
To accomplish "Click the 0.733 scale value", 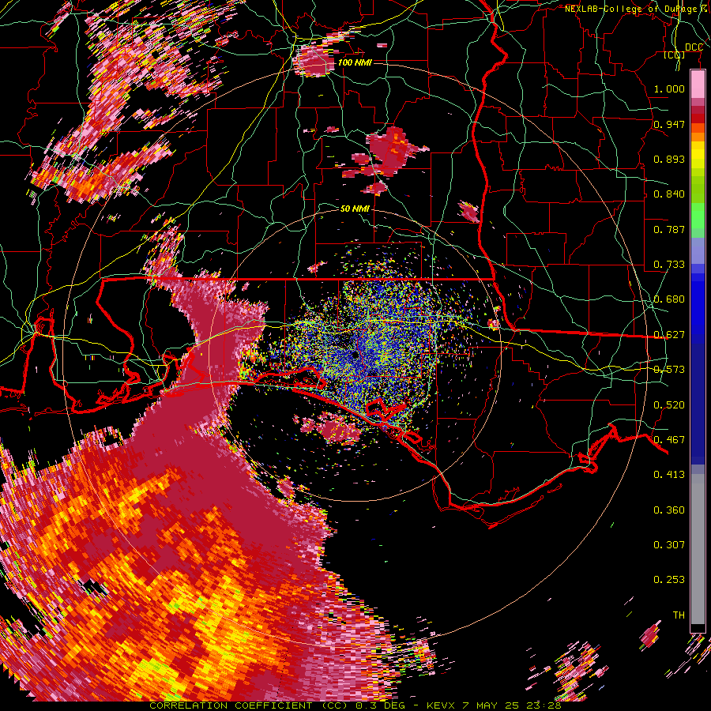I will coord(669,265).
